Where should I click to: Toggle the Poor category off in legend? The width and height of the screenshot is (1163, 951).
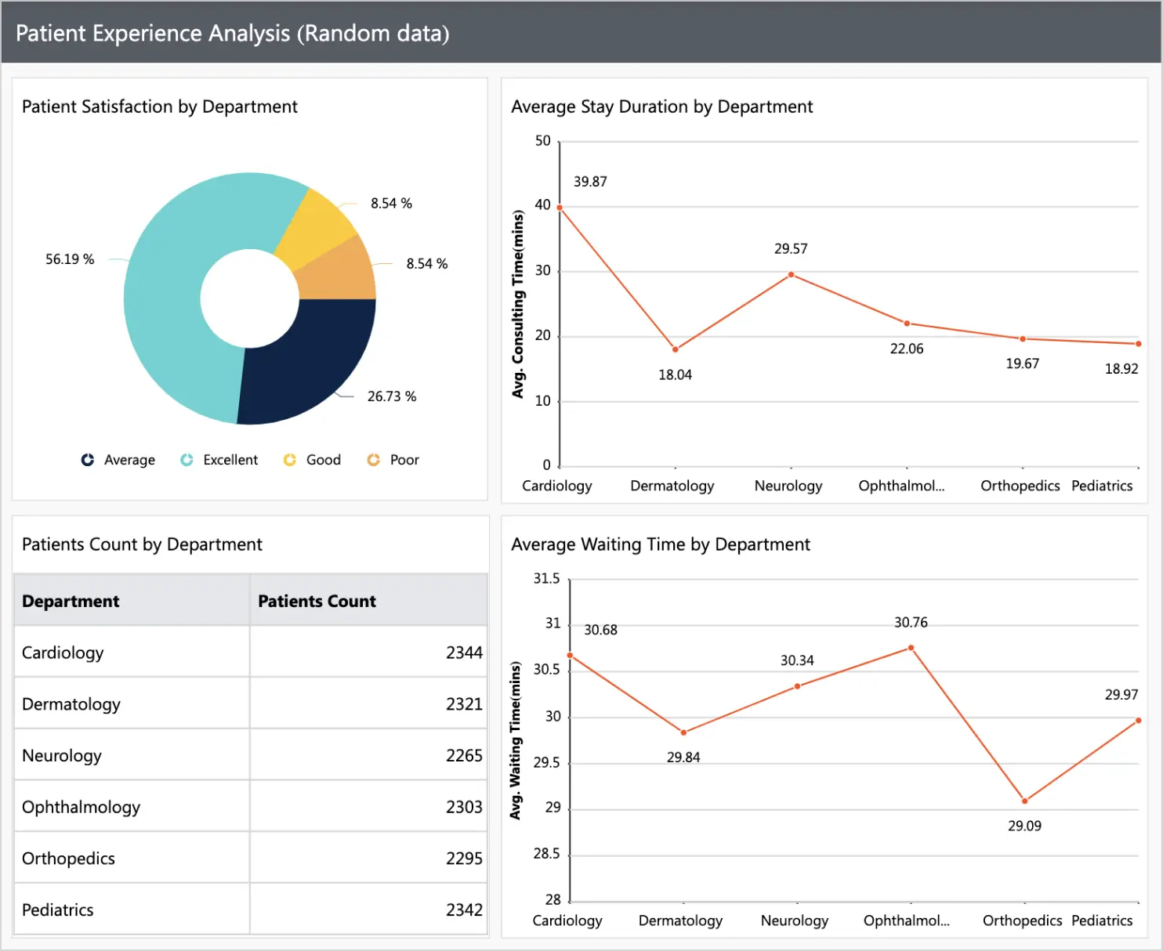click(373, 460)
